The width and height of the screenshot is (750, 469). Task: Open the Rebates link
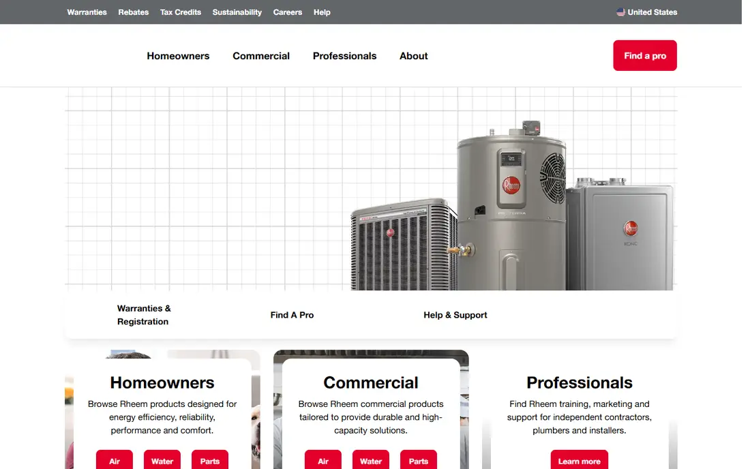click(x=135, y=12)
